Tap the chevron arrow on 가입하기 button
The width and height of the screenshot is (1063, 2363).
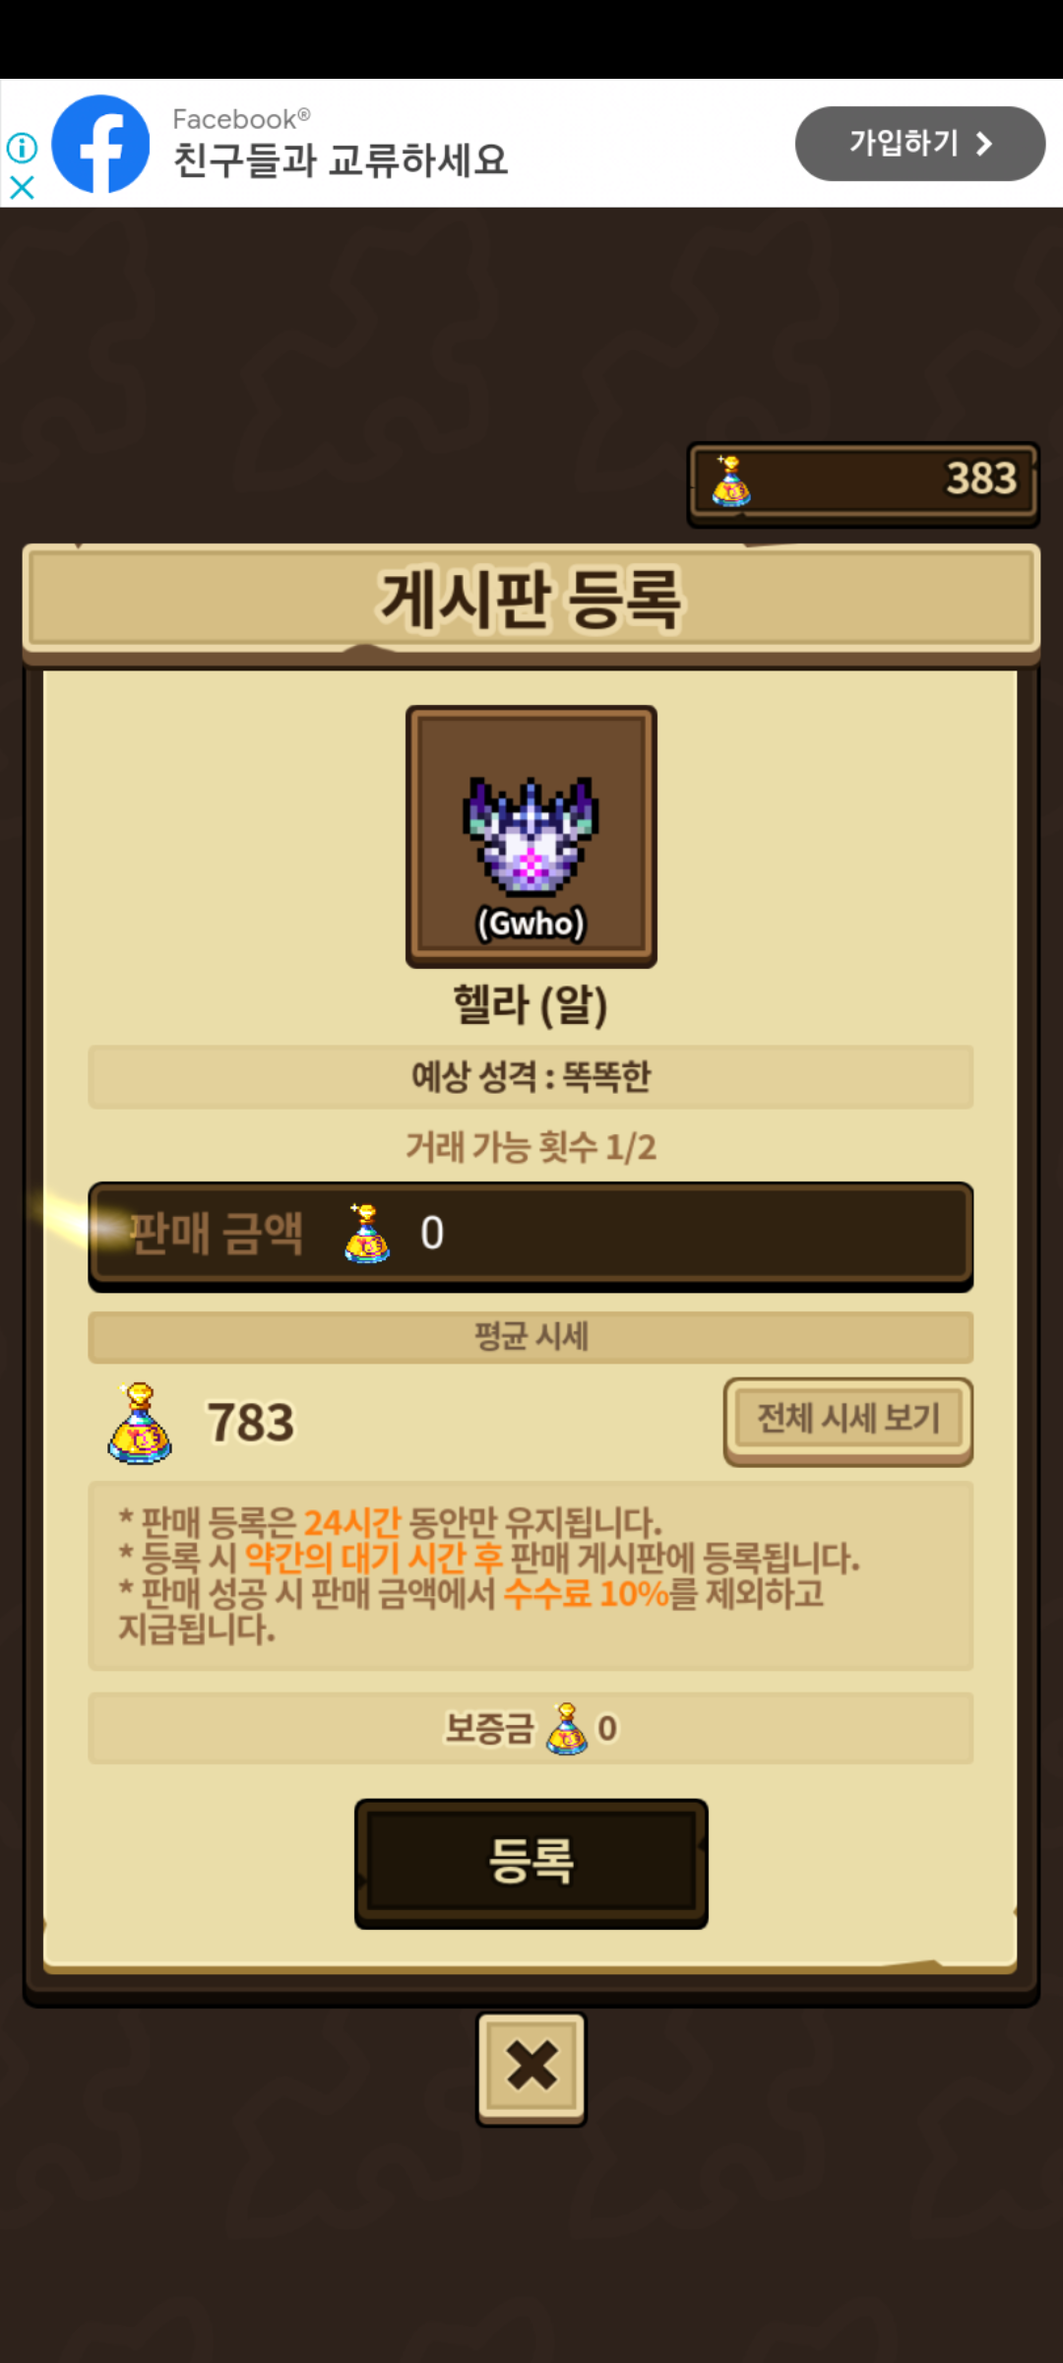click(983, 144)
